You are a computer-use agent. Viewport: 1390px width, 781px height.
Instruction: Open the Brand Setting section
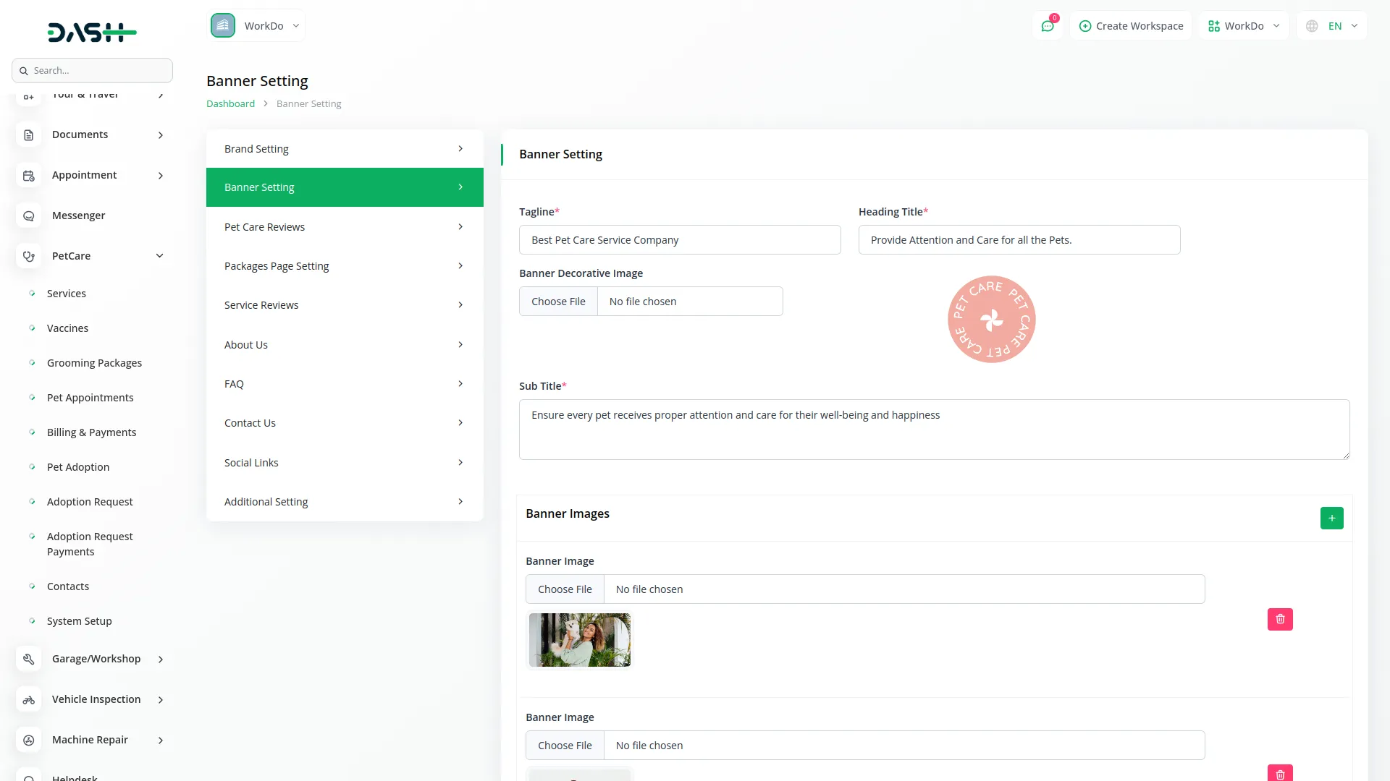(345, 149)
